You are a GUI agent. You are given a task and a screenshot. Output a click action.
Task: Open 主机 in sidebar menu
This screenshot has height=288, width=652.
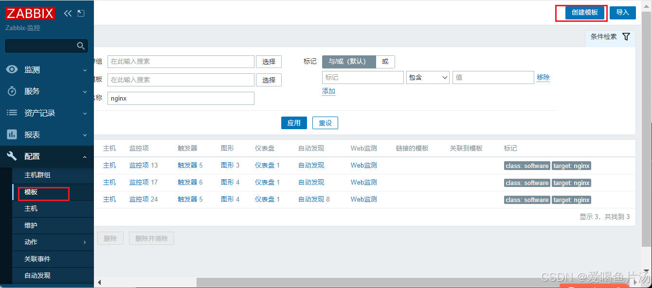[31, 208]
